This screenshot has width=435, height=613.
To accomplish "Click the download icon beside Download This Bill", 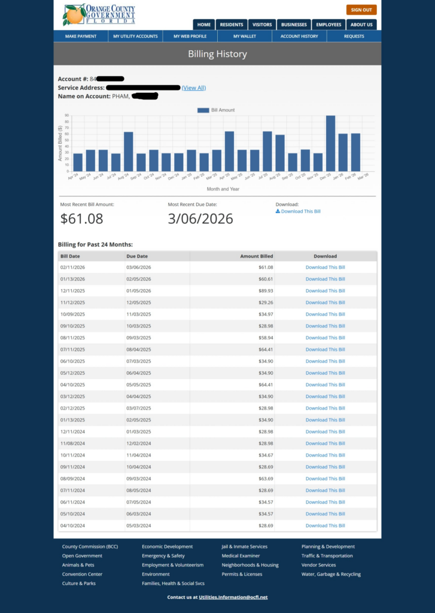I will [278, 211].
